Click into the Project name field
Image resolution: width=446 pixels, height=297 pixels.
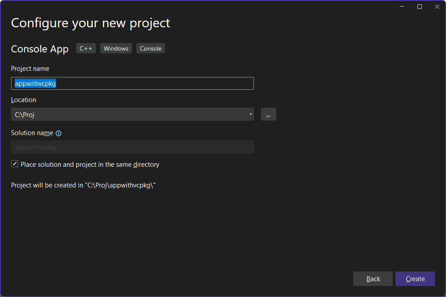132,83
